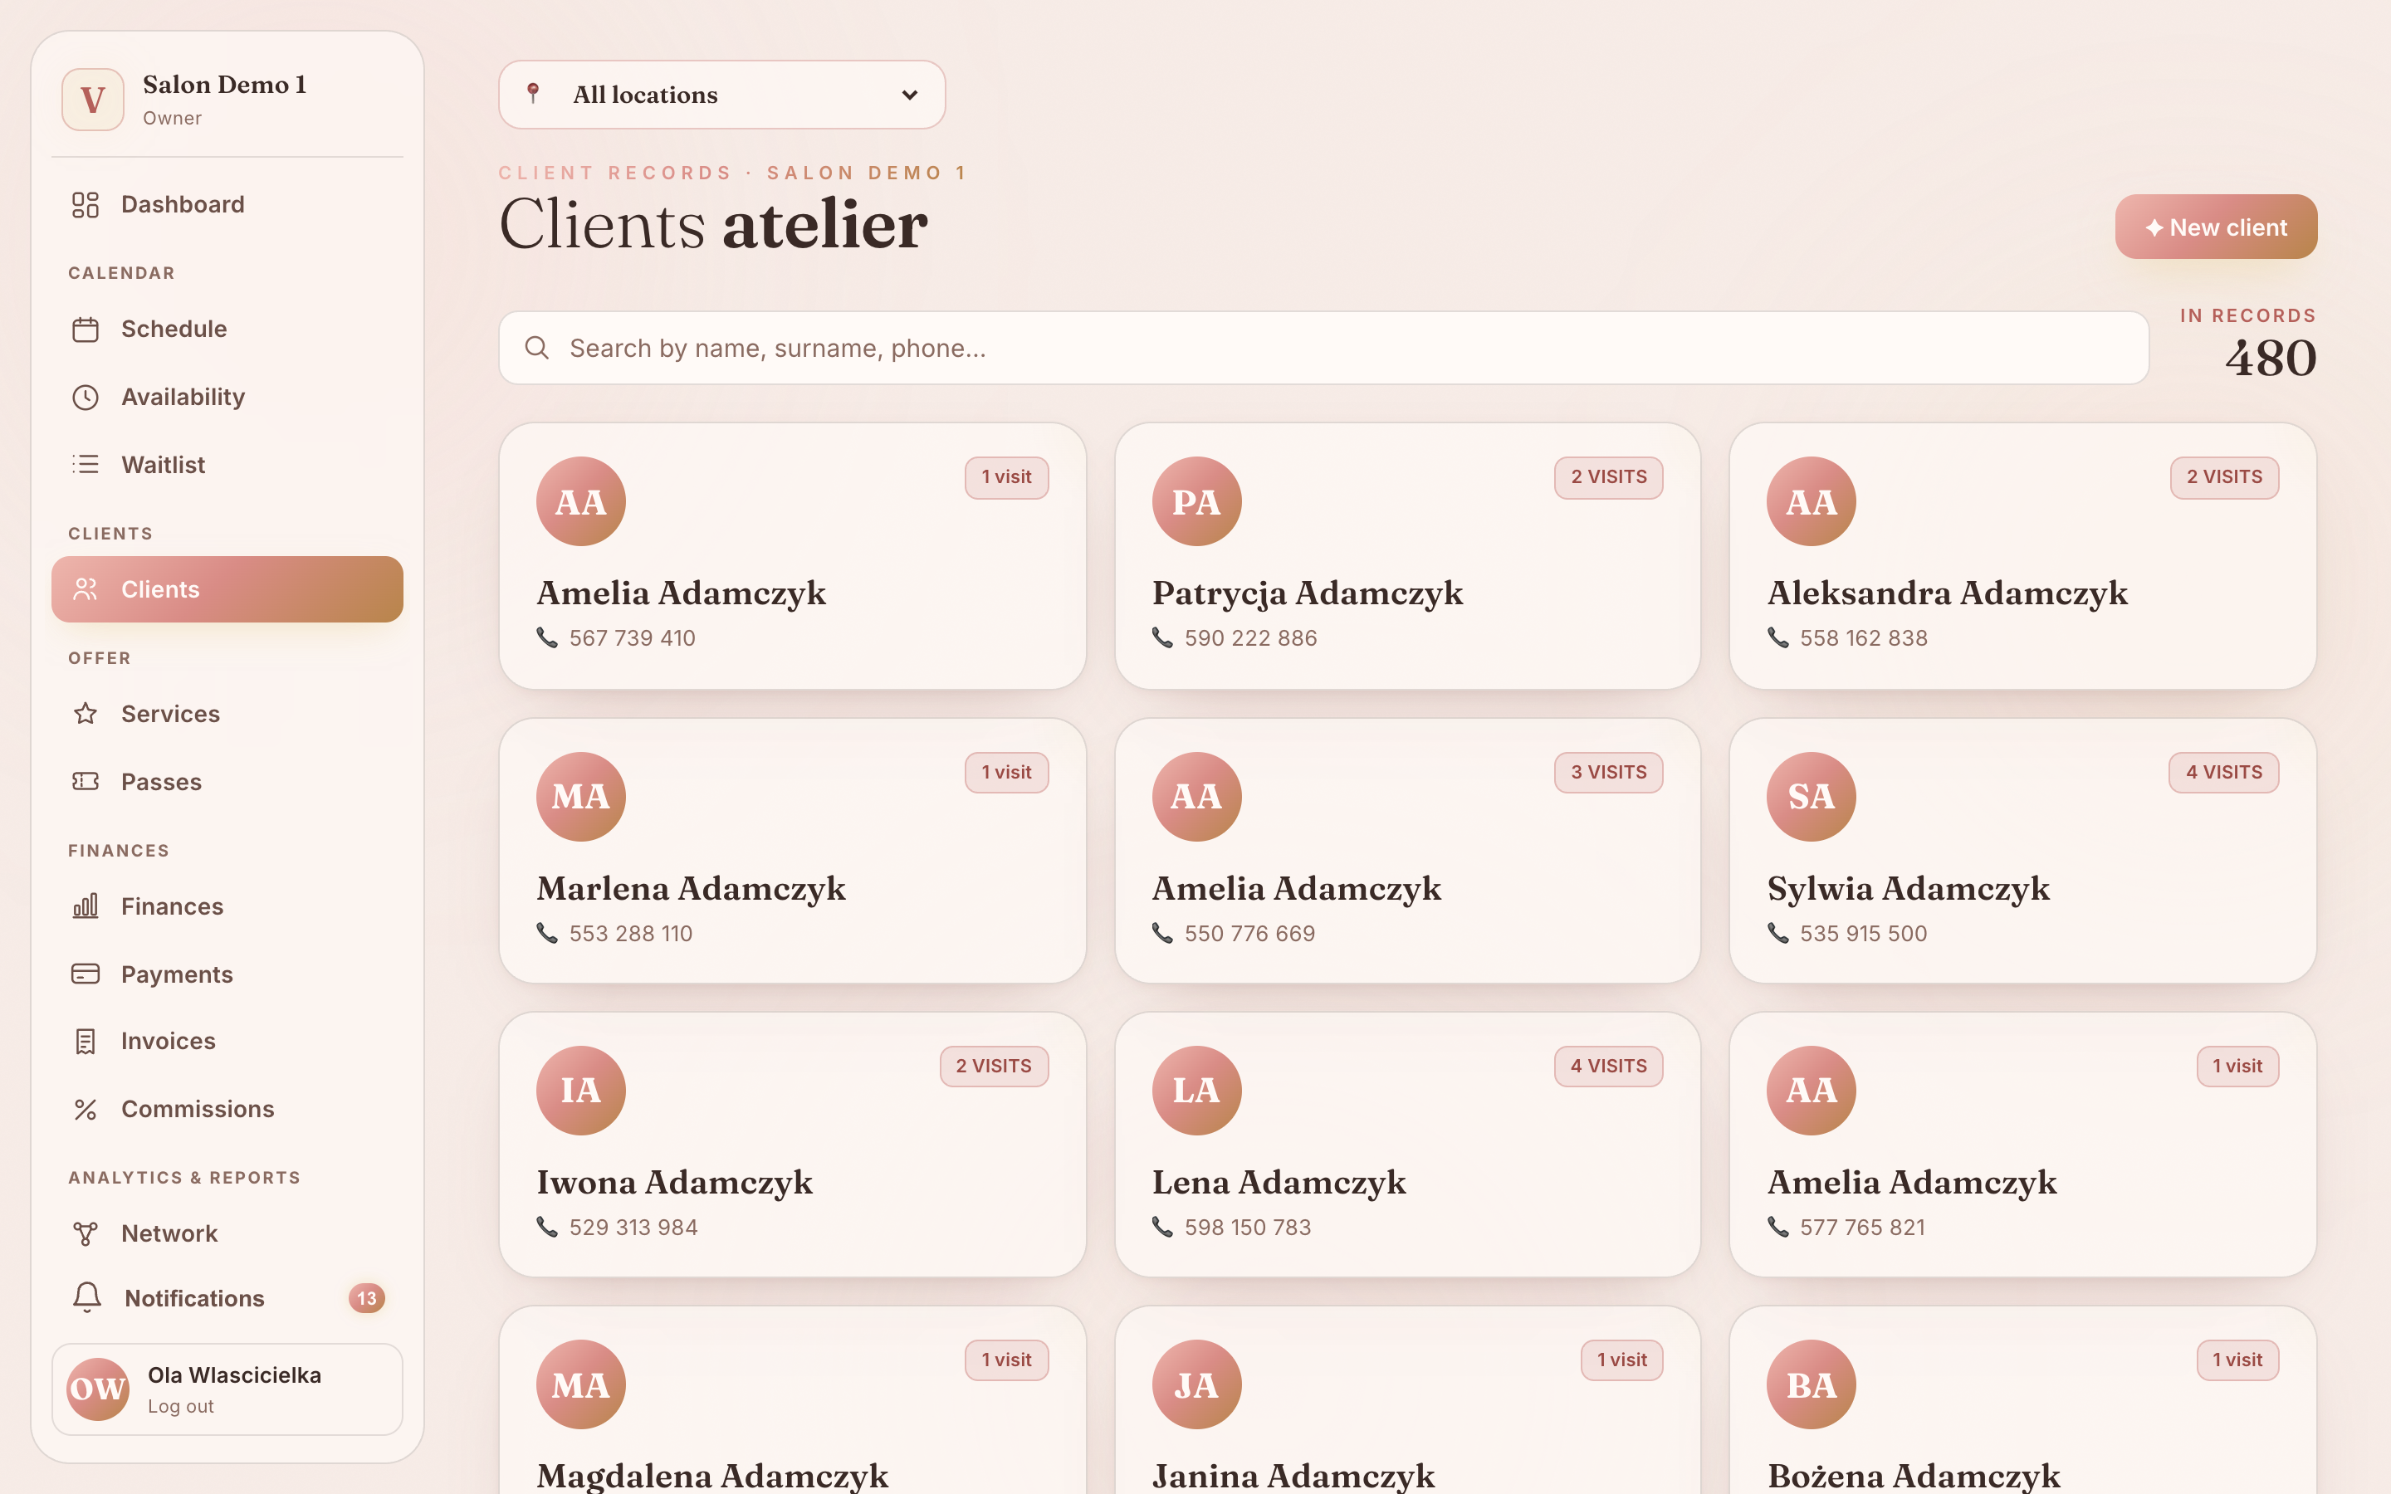Viewport: 2391px width, 1494px height.
Task: Click the Schedule calendar icon
Action: 85,329
